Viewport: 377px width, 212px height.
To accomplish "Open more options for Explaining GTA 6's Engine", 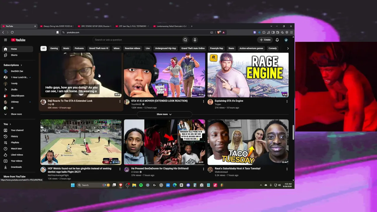I will [x=287, y=101].
